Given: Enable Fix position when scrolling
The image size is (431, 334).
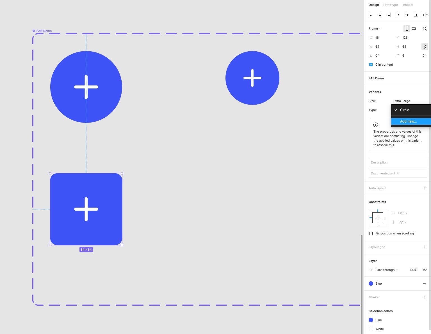Looking at the screenshot, I should [x=371, y=233].
